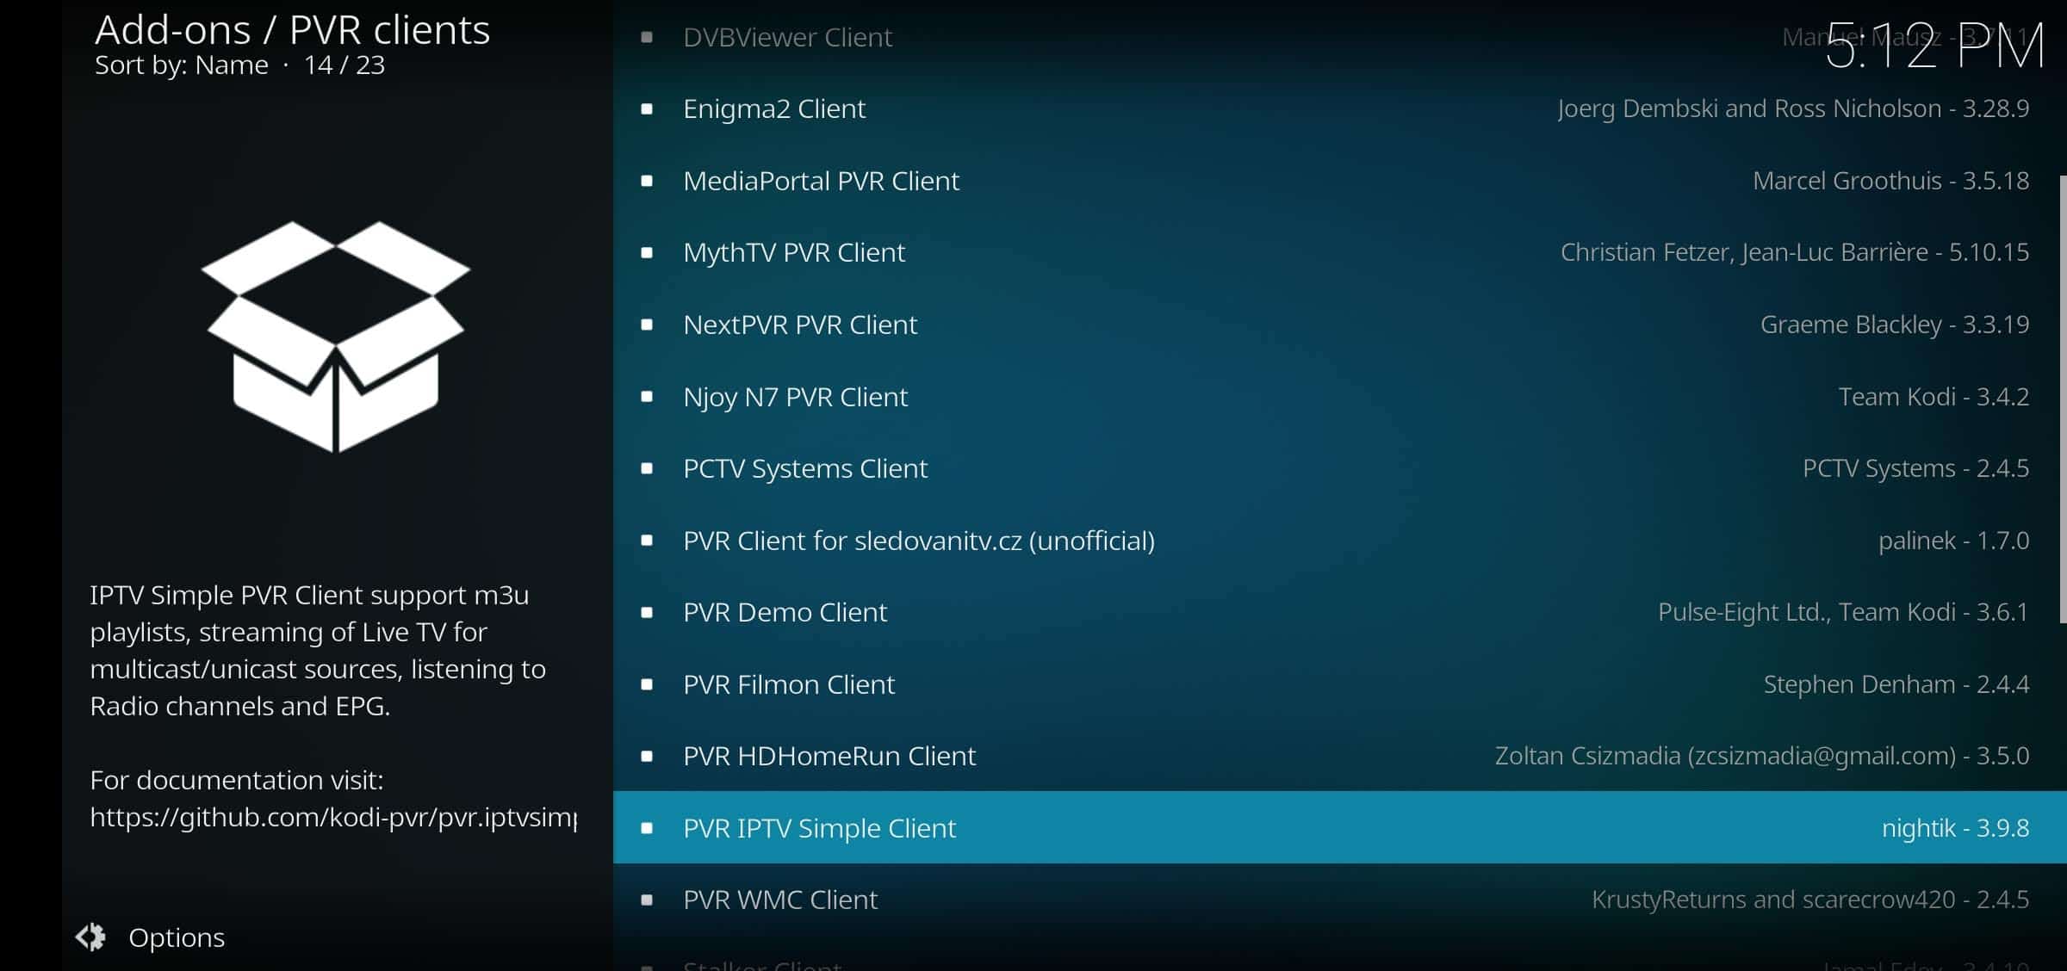This screenshot has width=2067, height=971.
Task: Click bullet icon beside DVBViewer Client
Action: coord(647,37)
